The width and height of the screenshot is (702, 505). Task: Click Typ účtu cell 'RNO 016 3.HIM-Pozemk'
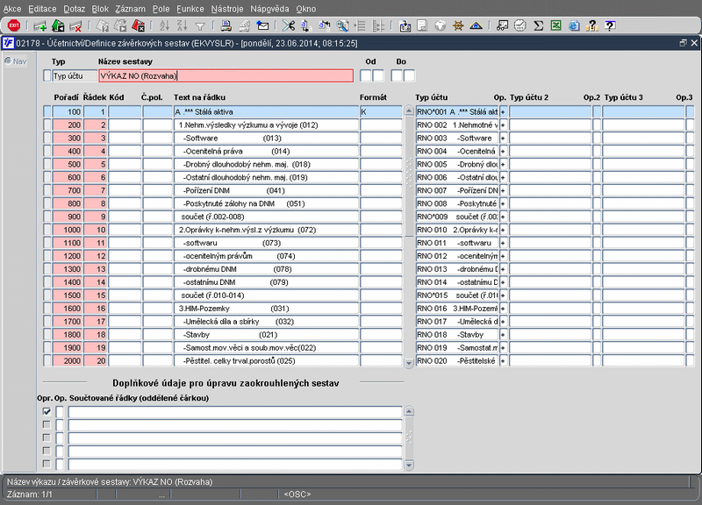[x=457, y=309]
